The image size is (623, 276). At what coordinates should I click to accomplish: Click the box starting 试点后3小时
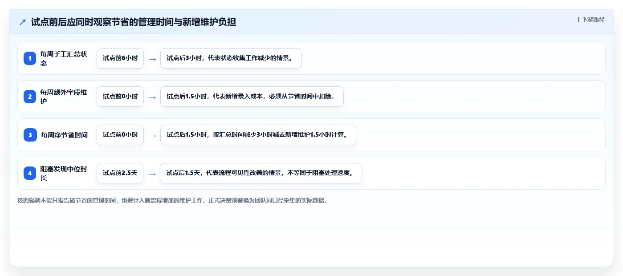[x=231, y=58]
